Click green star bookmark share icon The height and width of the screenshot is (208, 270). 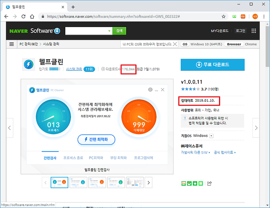point(195,183)
